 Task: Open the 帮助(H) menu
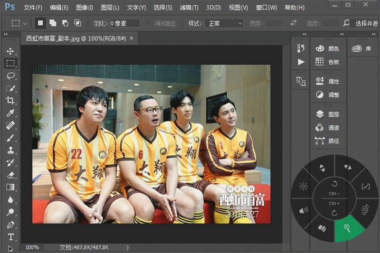click(294, 8)
